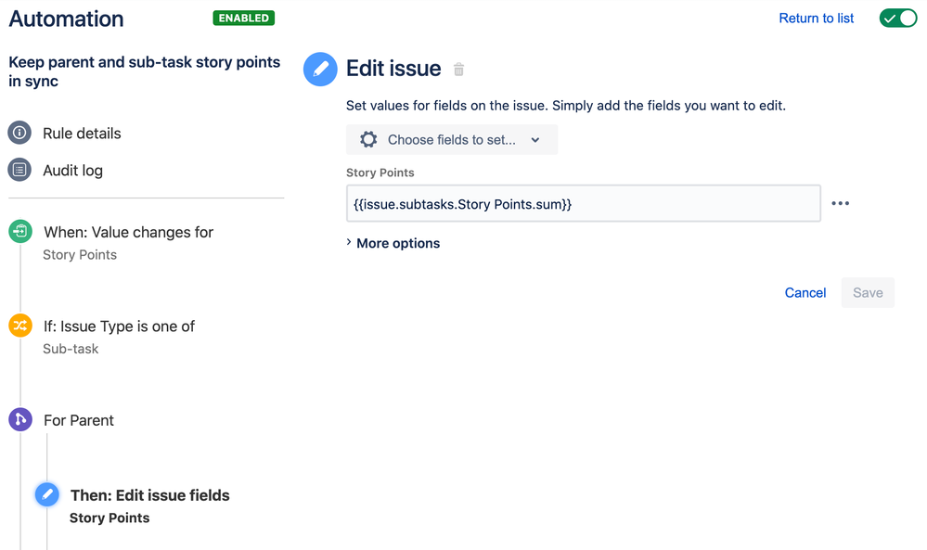927x550 pixels.
Task: Click the Story Points smart value input field
Action: click(584, 203)
